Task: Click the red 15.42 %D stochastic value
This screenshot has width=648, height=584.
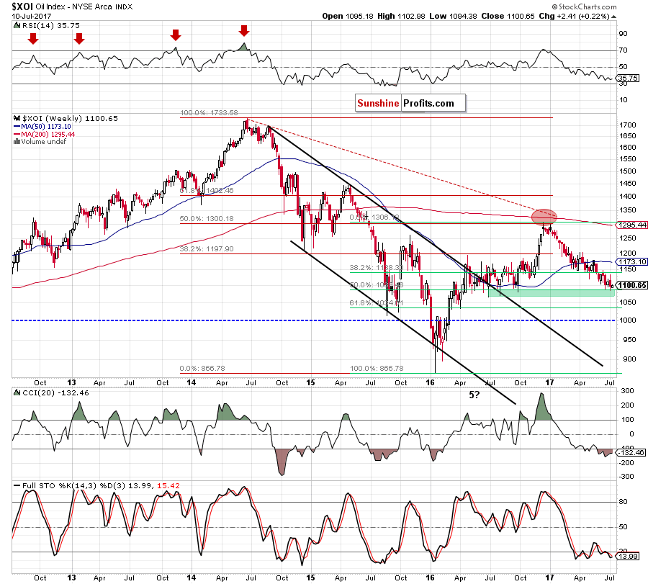Action: click(x=168, y=485)
